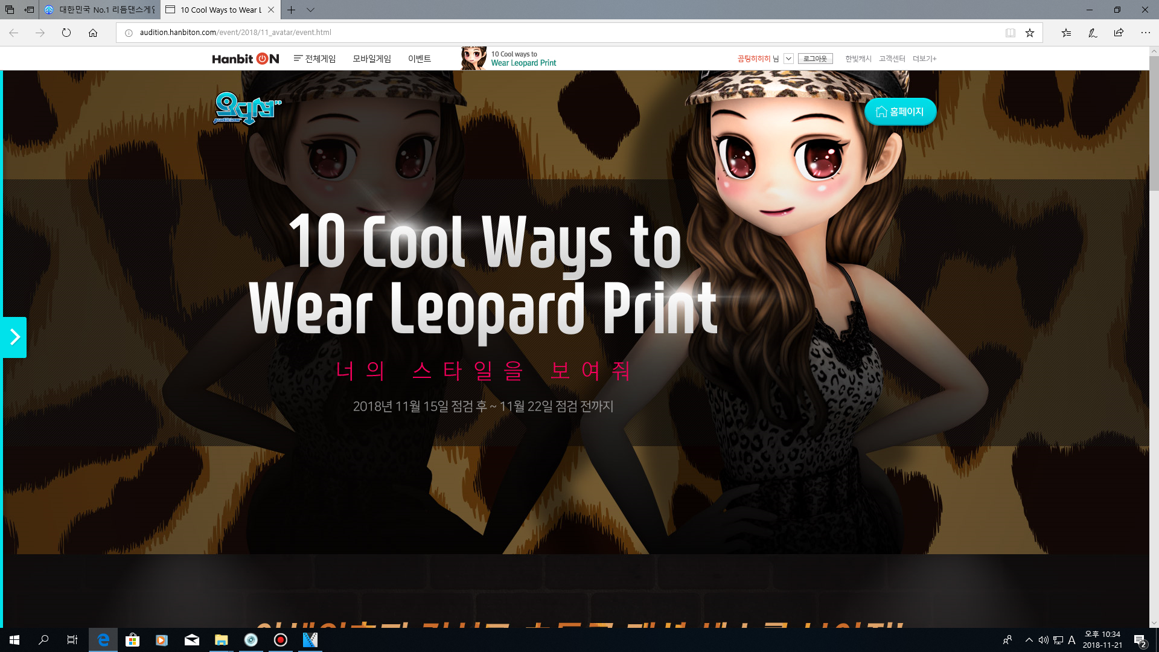Open Reading view icon in address bar
Viewport: 1159px width, 652px height.
(1010, 33)
